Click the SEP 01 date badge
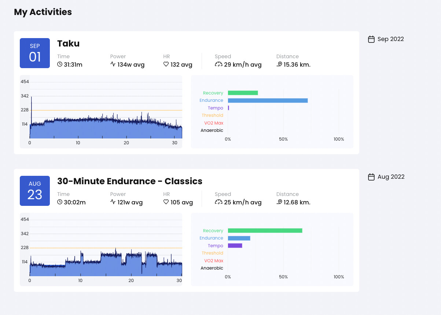 click(35, 53)
